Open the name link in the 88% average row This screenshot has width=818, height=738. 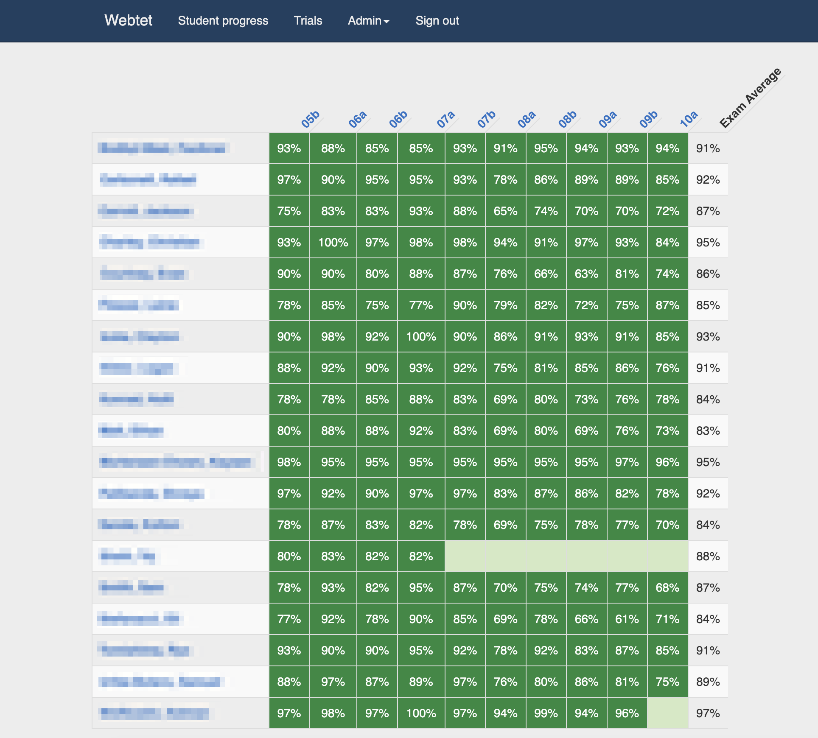pyautogui.click(x=128, y=556)
